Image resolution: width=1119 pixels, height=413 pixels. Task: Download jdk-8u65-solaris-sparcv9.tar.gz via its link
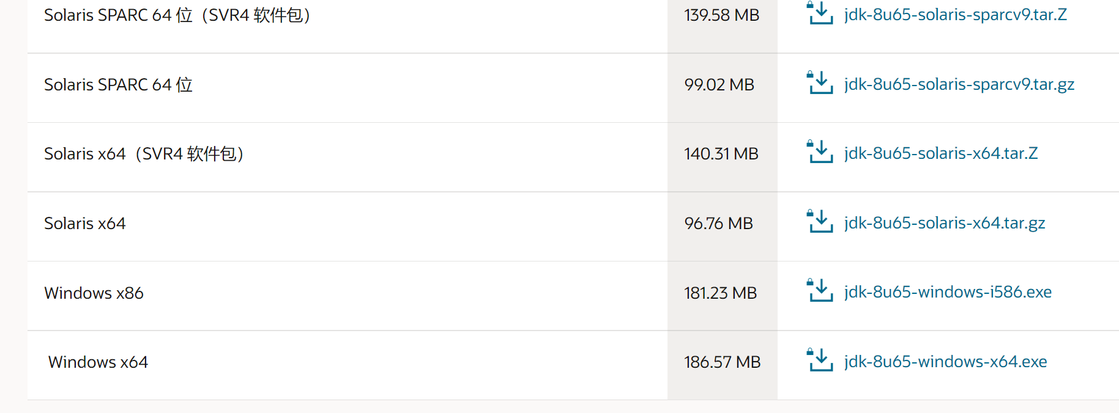(959, 84)
